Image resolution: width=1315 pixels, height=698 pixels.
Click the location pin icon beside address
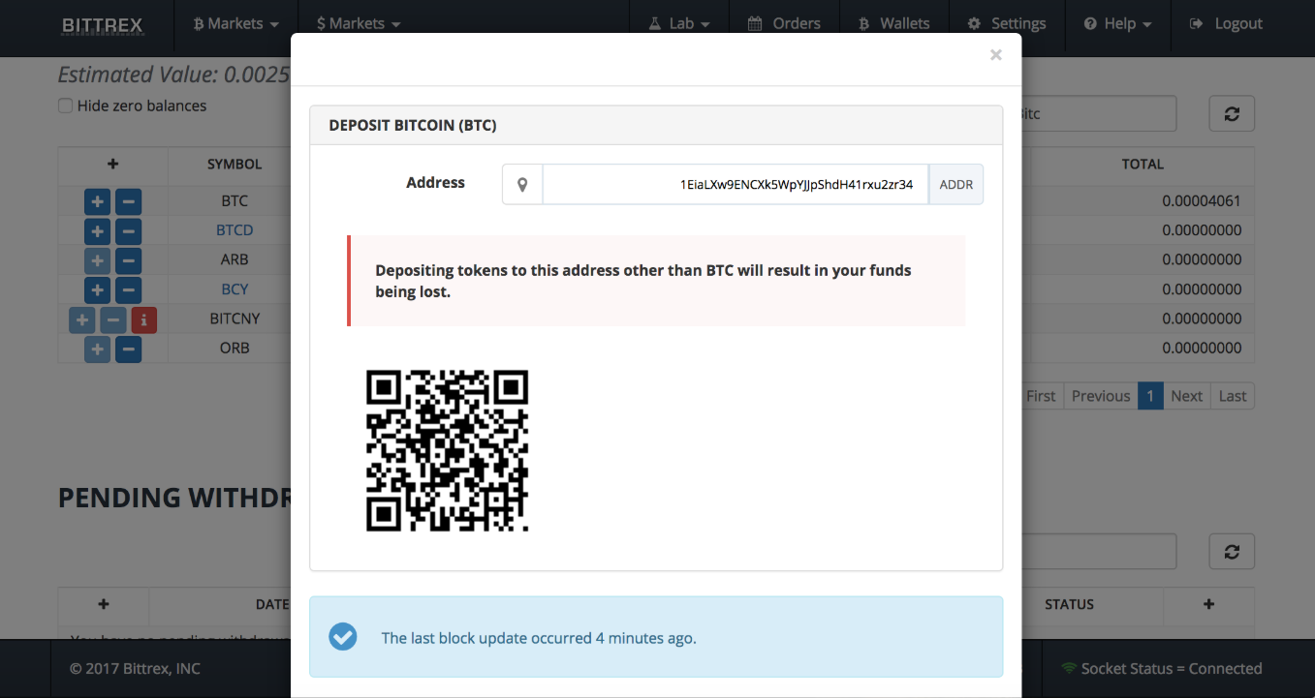522,184
